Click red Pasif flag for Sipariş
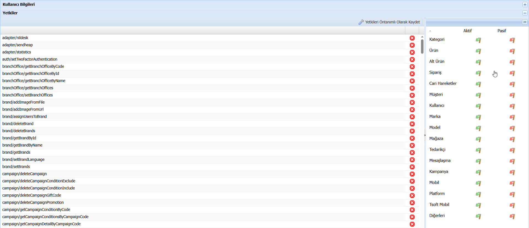529x228 pixels. (x=512, y=73)
